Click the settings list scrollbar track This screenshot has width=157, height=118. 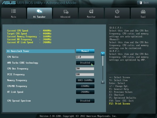click(x=103, y=68)
